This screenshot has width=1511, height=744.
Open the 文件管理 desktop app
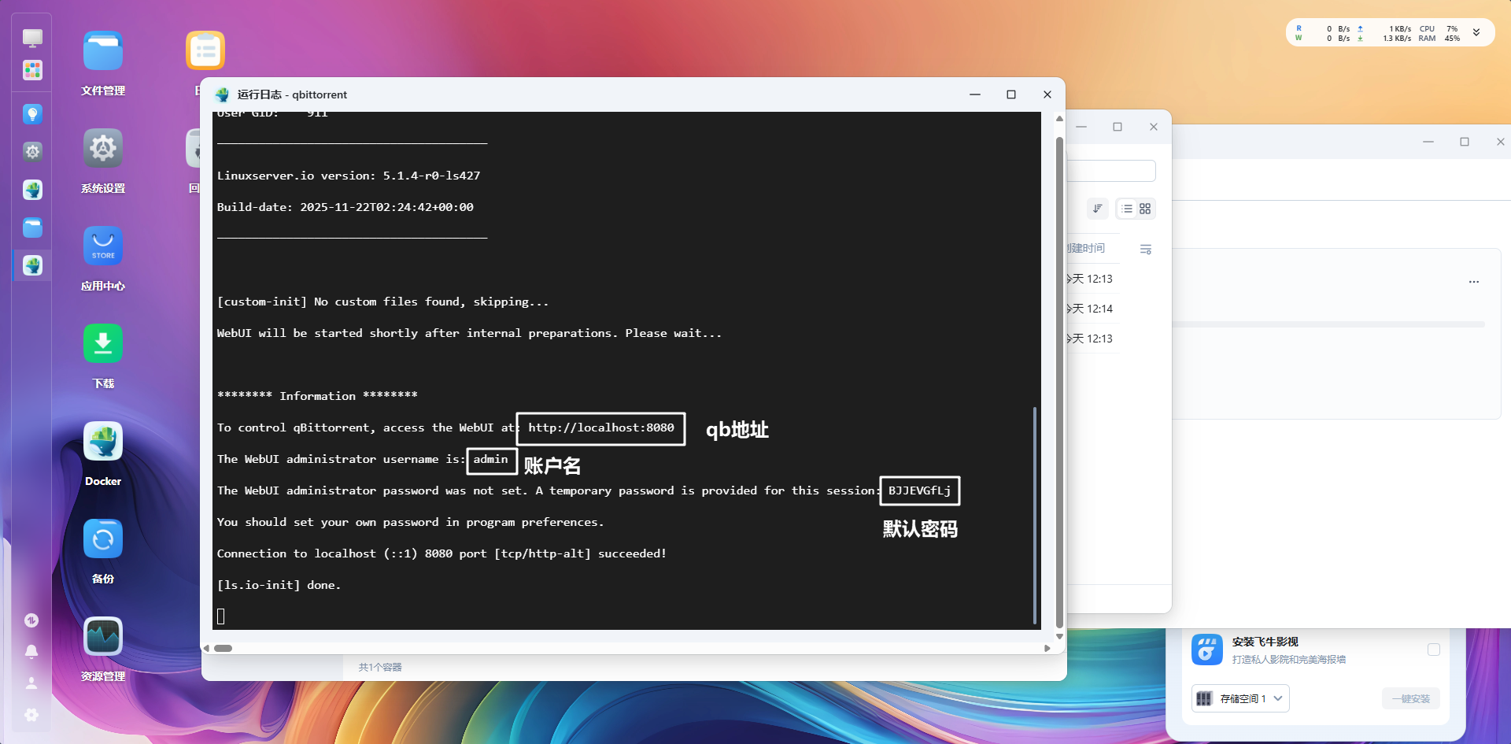pyautogui.click(x=103, y=52)
